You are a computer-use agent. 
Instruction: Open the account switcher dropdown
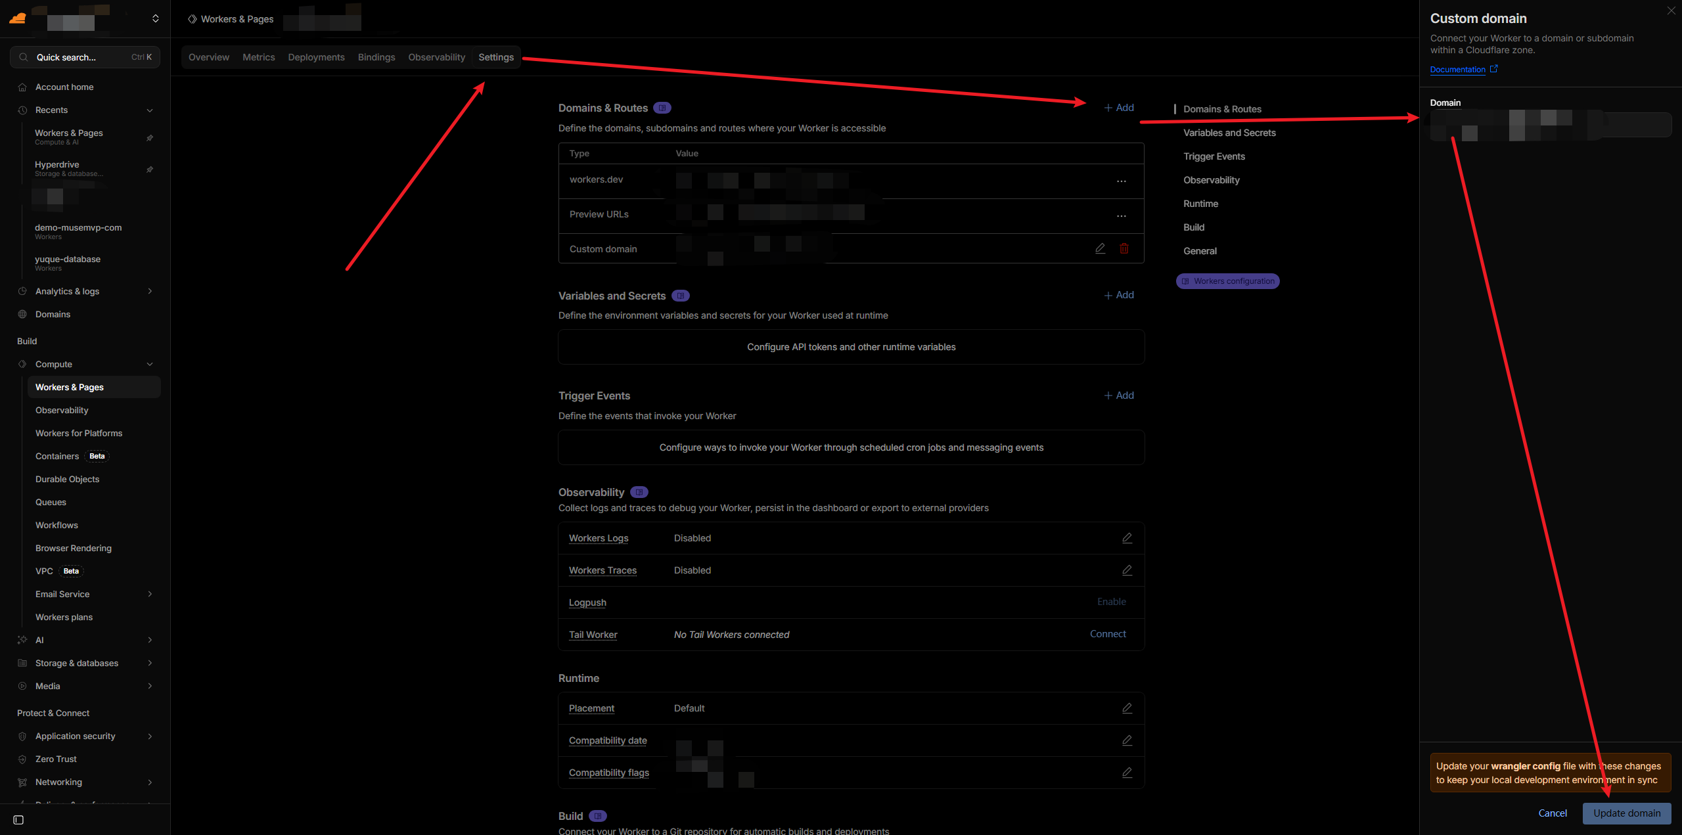pyautogui.click(x=155, y=18)
